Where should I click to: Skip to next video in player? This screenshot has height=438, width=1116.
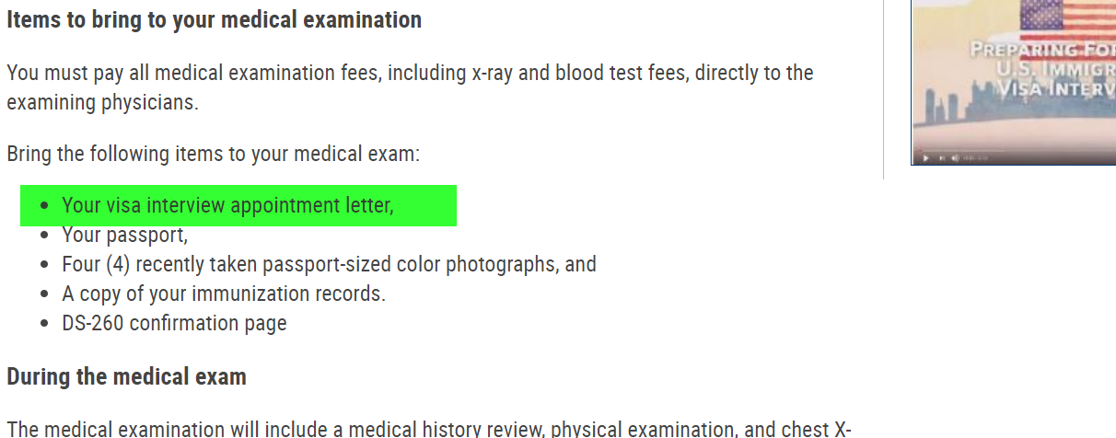(x=942, y=158)
